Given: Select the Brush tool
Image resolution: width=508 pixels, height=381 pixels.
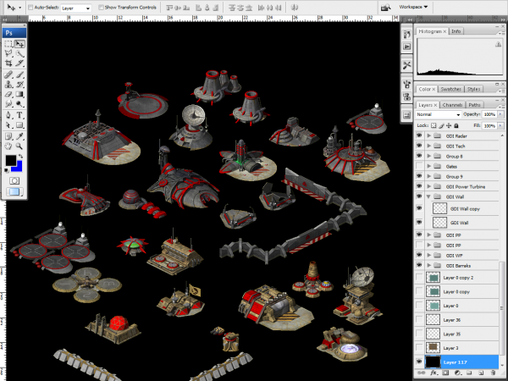Looking at the screenshot, I should coord(19,75).
